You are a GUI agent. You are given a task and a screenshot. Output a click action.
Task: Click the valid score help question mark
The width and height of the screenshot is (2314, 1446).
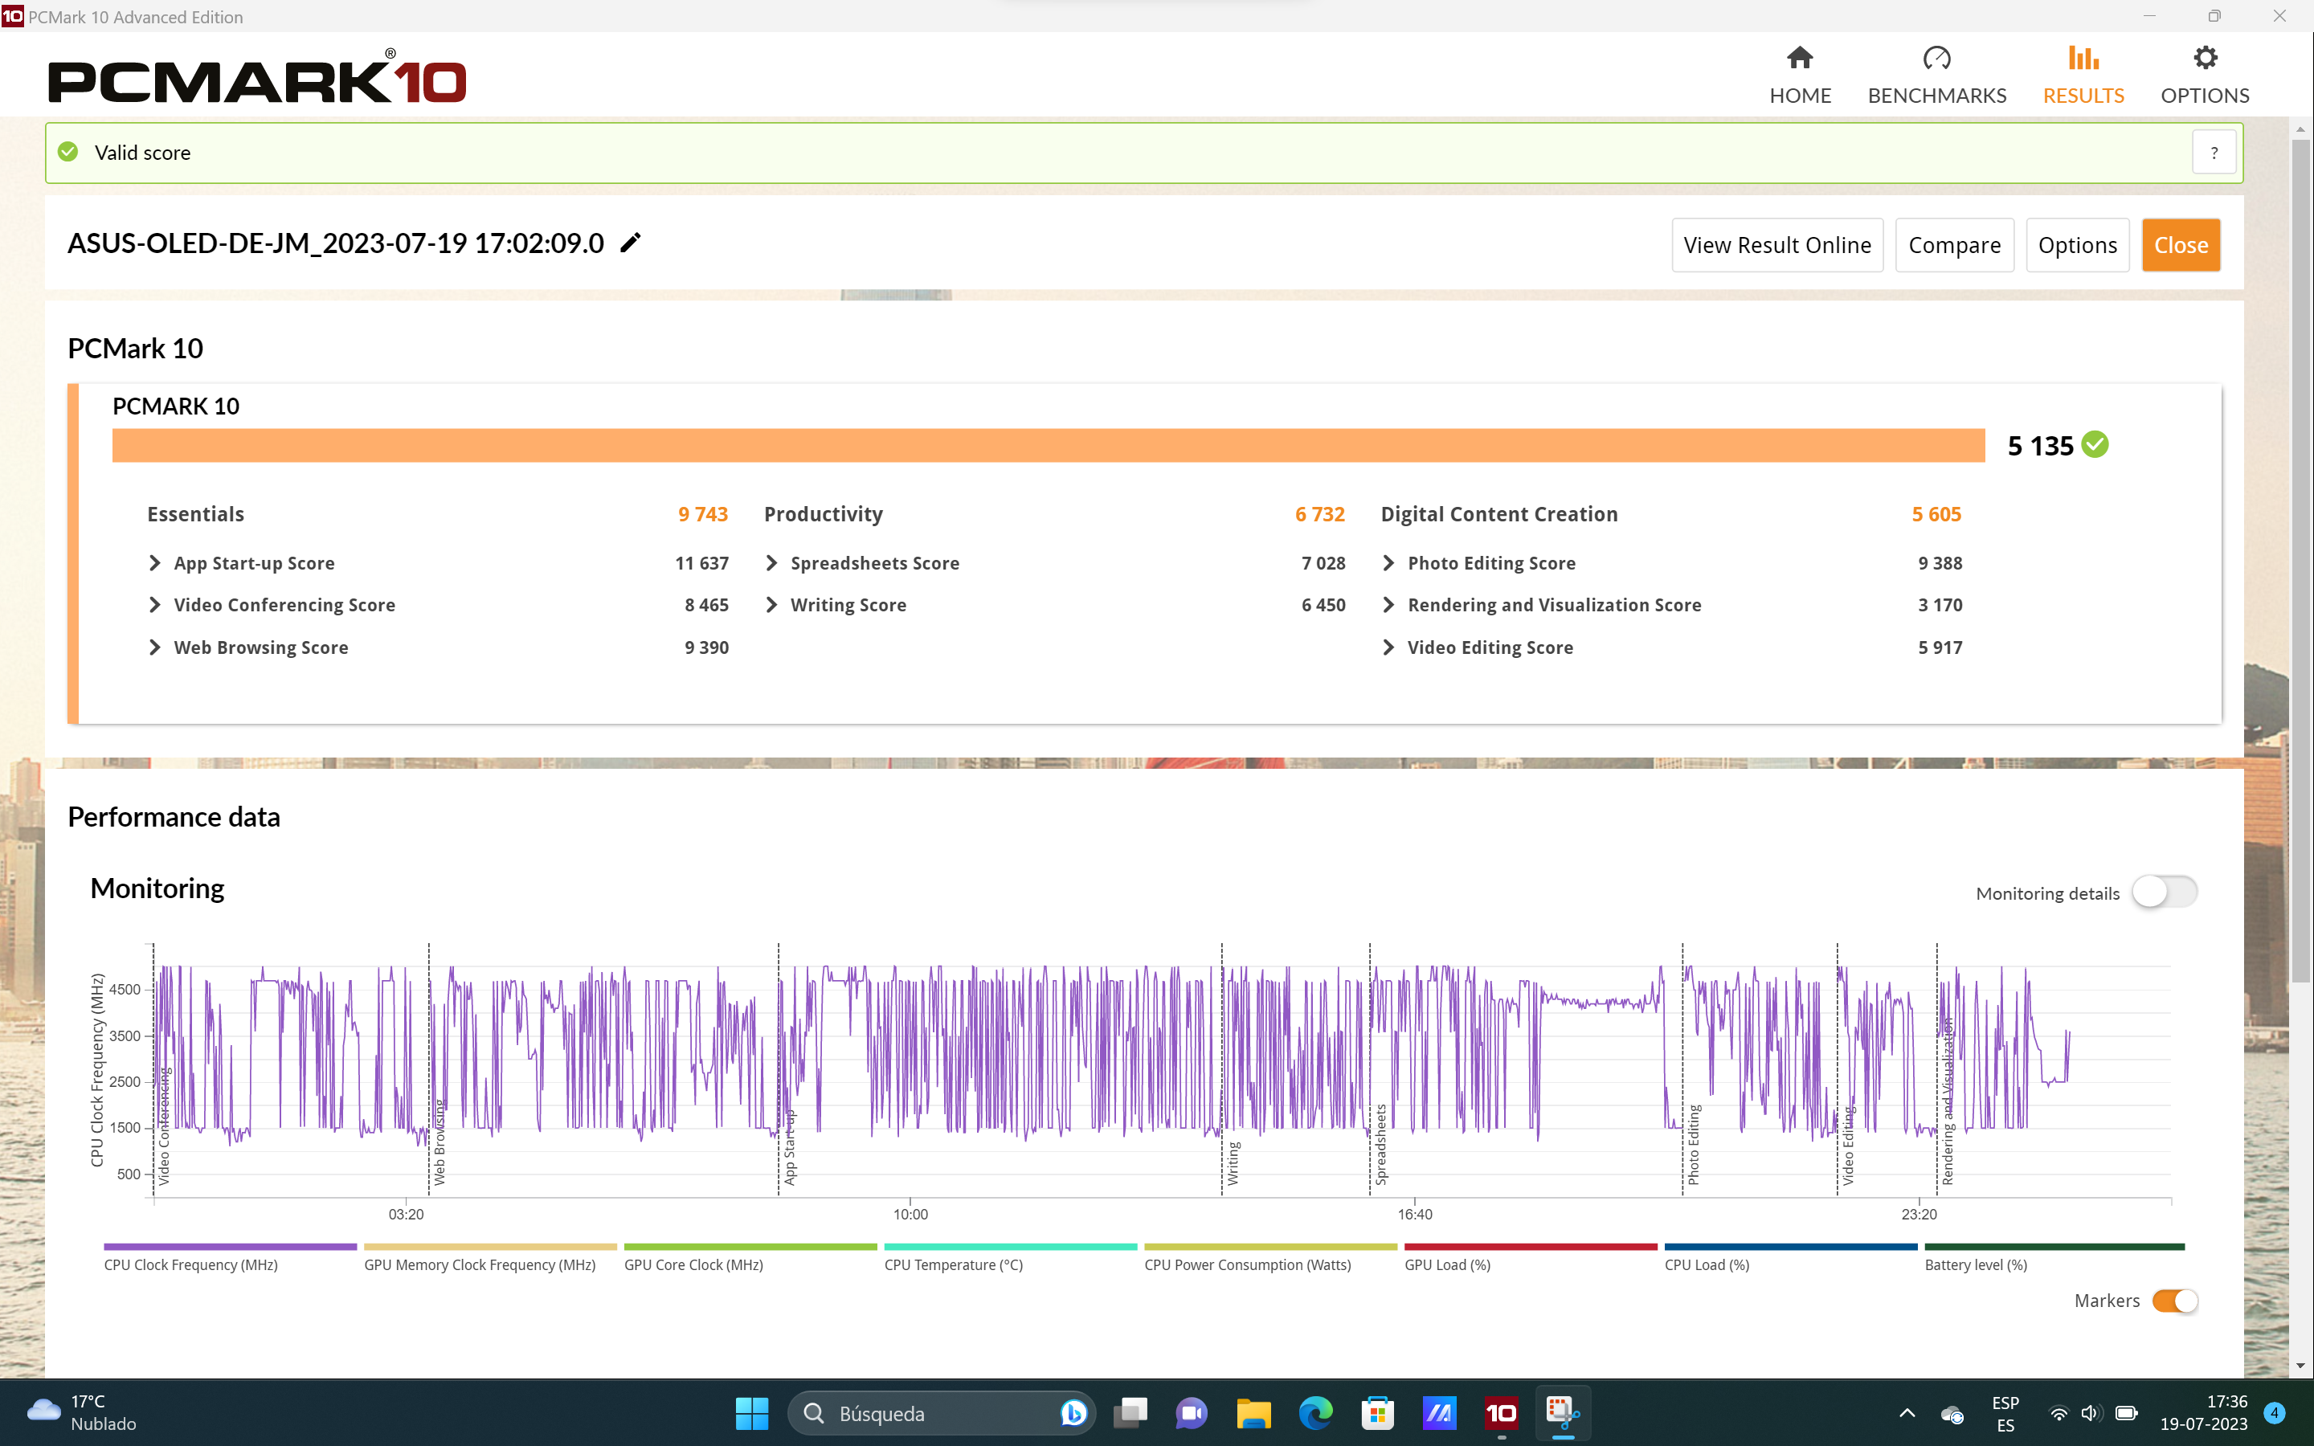click(2213, 153)
